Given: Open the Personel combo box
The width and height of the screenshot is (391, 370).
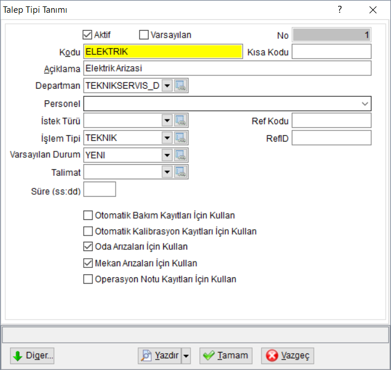Looking at the screenshot, I should tap(227, 104).
